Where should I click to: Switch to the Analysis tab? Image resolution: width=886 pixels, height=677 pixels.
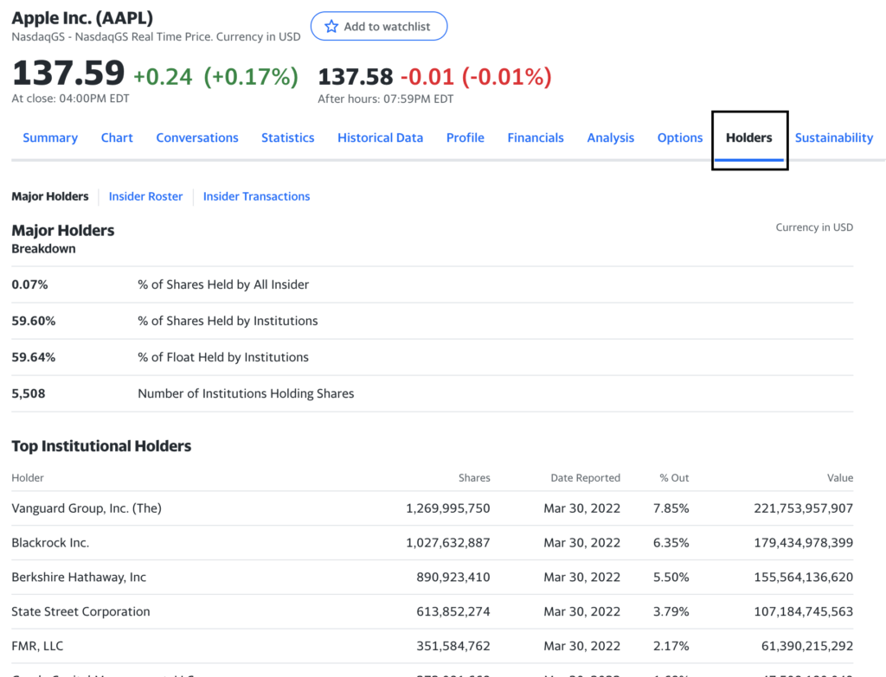coord(611,137)
